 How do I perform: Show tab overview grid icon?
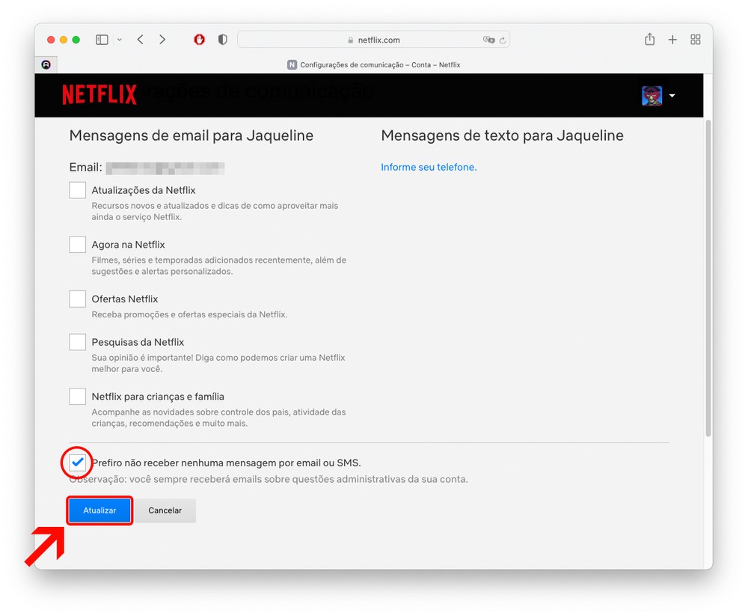pyautogui.click(x=696, y=40)
